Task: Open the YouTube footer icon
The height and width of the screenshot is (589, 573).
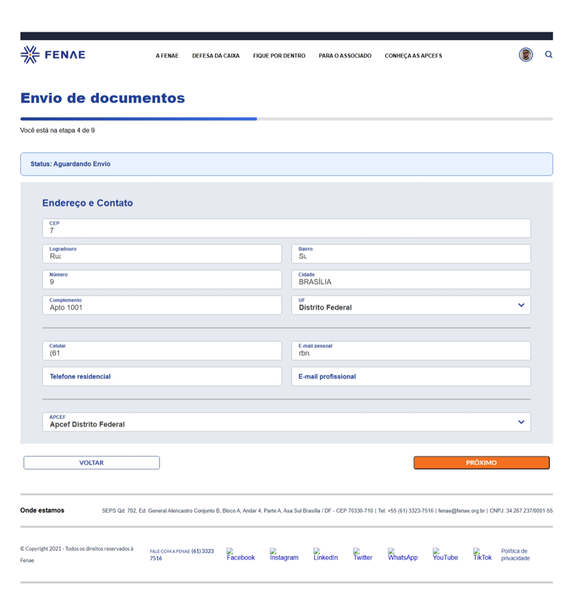Action: click(445, 554)
